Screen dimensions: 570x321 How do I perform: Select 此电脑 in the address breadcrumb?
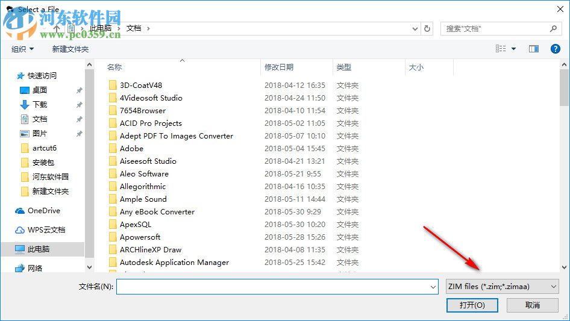pos(101,28)
